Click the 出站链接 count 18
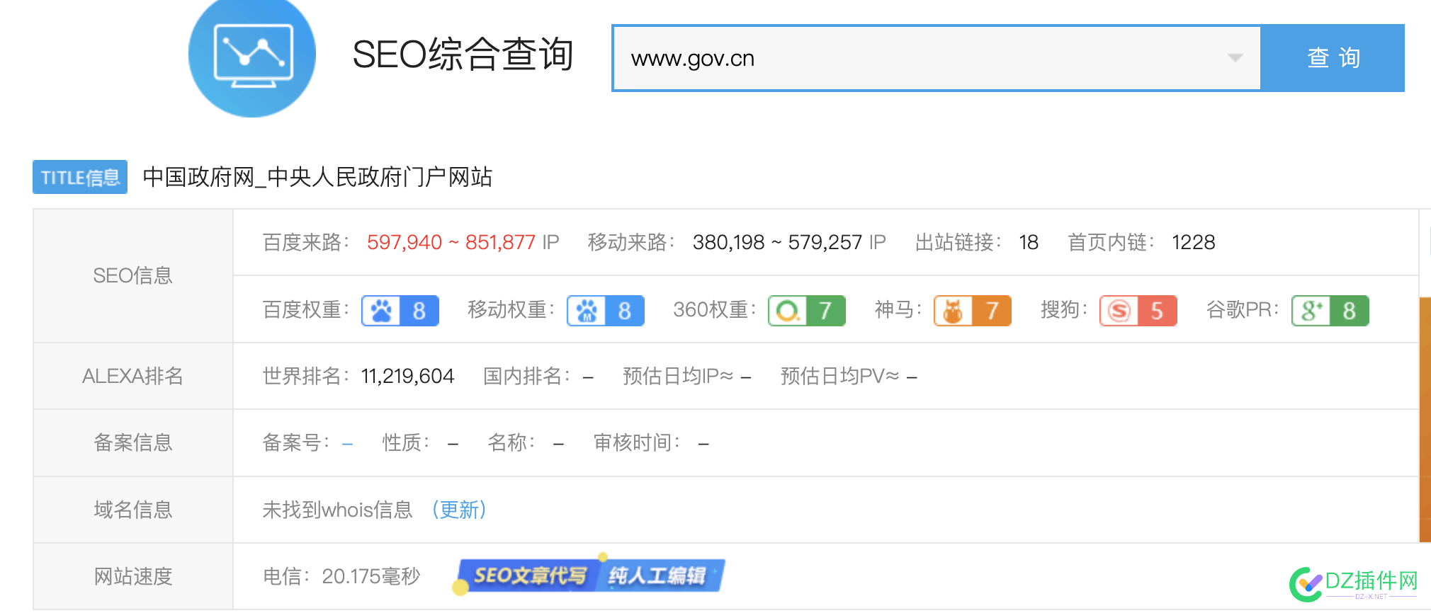Image resolution: width=1431 pixels, height=613 pixels. click(1029, 243)
